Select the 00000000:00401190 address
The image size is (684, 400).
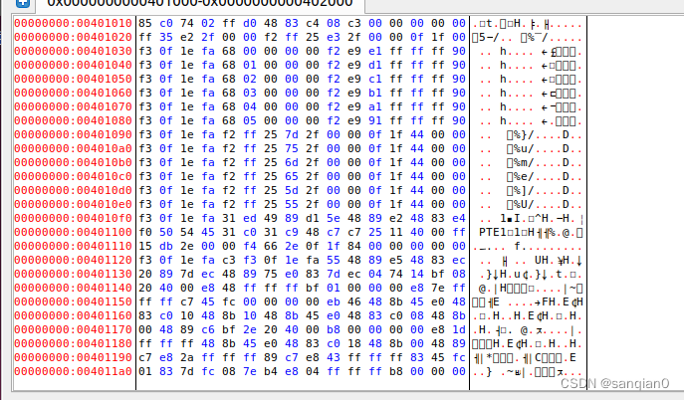pyautogui.click(x=73, y=358)
